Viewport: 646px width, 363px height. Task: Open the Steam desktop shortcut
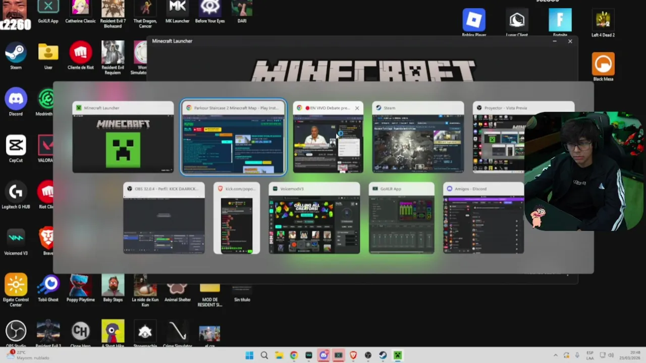[16, 56]
